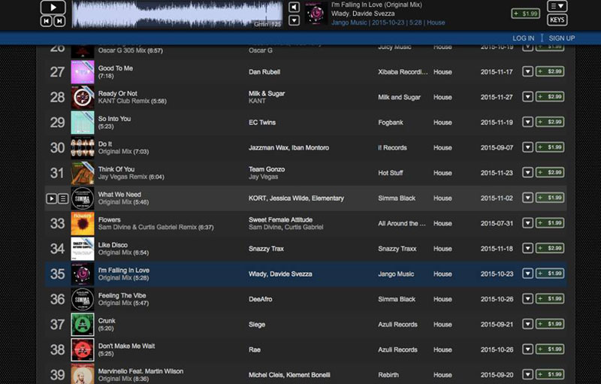Screen dimensions: 601x384
Task: Click LOG IN in the header bar
Action: 524,38
